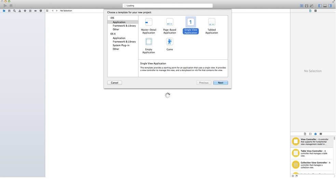This screenshot has height=179, width=336.
Task: Click the Run (play) button in the toolbar
Action: [5, 6]
